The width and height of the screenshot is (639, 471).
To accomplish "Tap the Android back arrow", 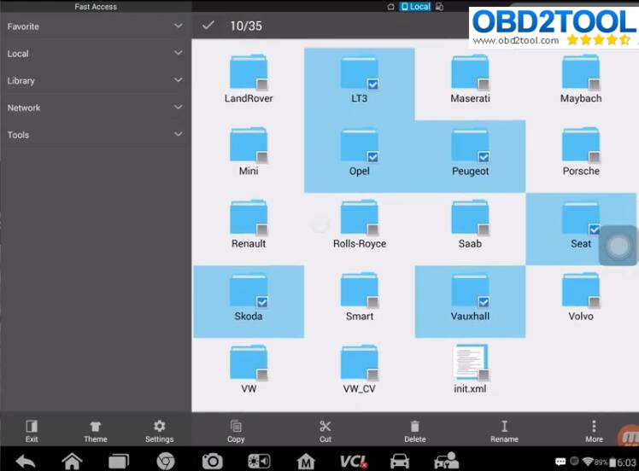I will click(x=26, y=462).
